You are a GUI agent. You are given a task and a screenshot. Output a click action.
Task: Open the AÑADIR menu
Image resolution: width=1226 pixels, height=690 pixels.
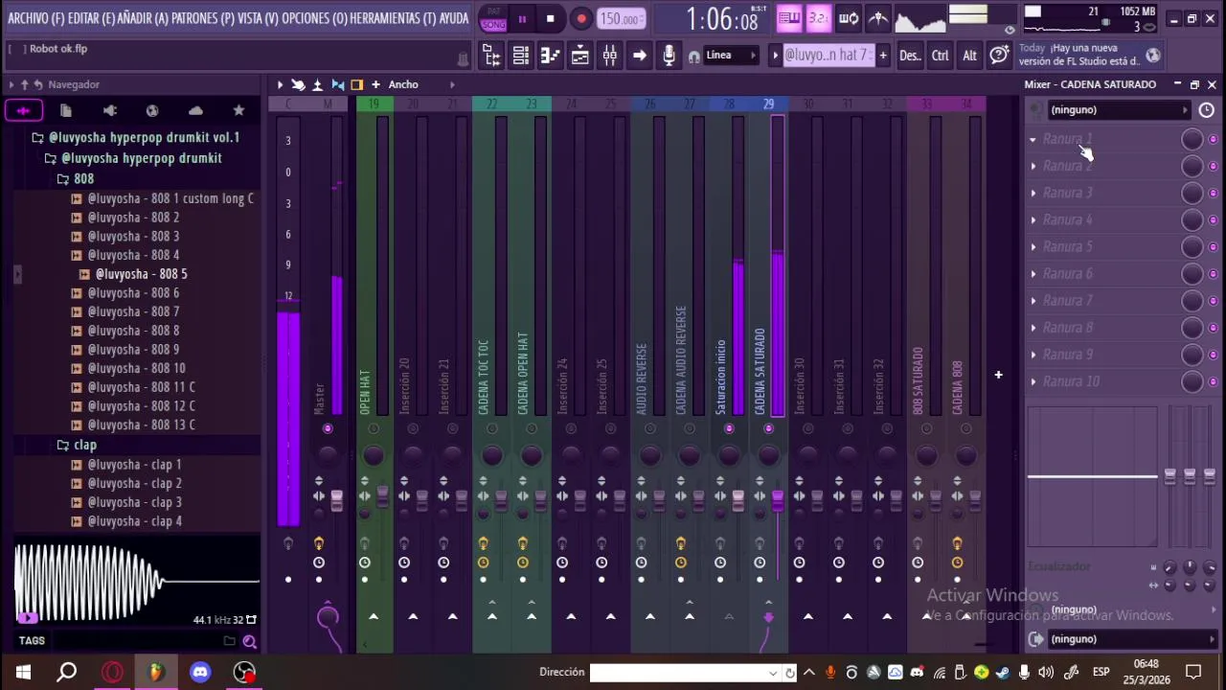click(143, 18)
